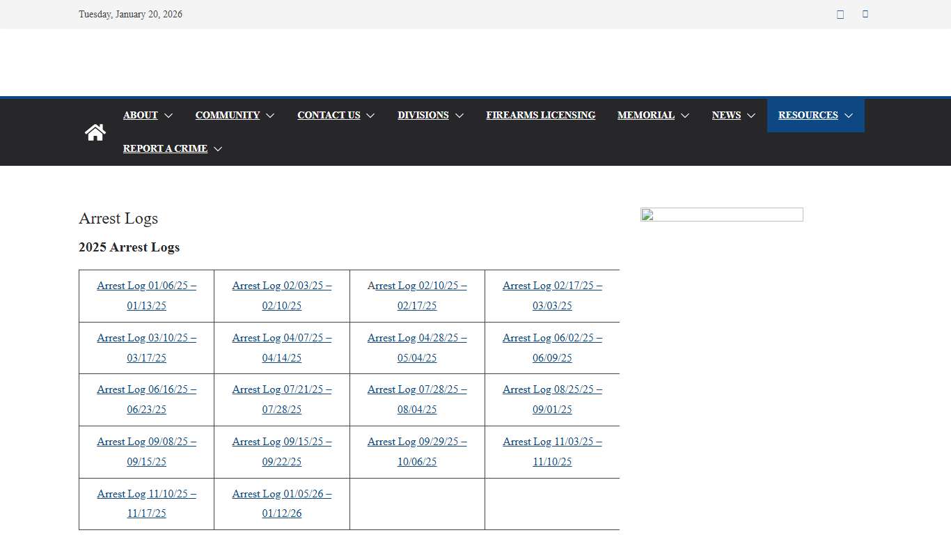Select the RESOURCES menu item
Viewport: 951px width, 535px height.
click(808, 115)
